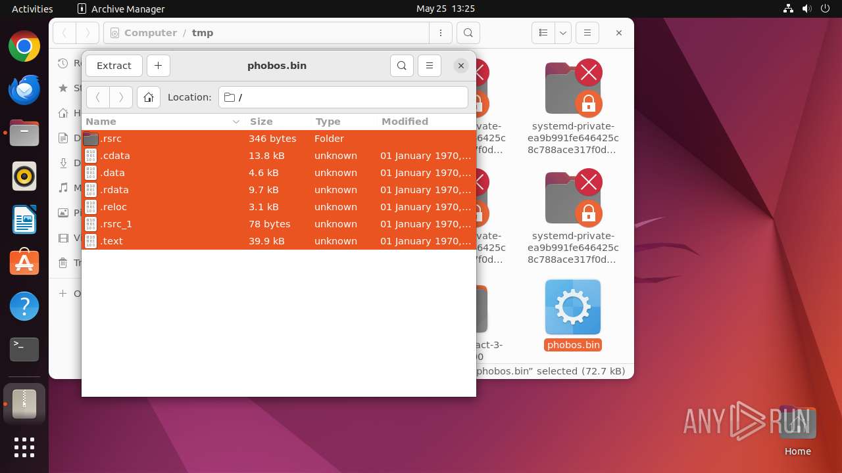Expand Files view options dropdown arrow
Viewport: 842px width, 473px height.
(x=563, y=33)
